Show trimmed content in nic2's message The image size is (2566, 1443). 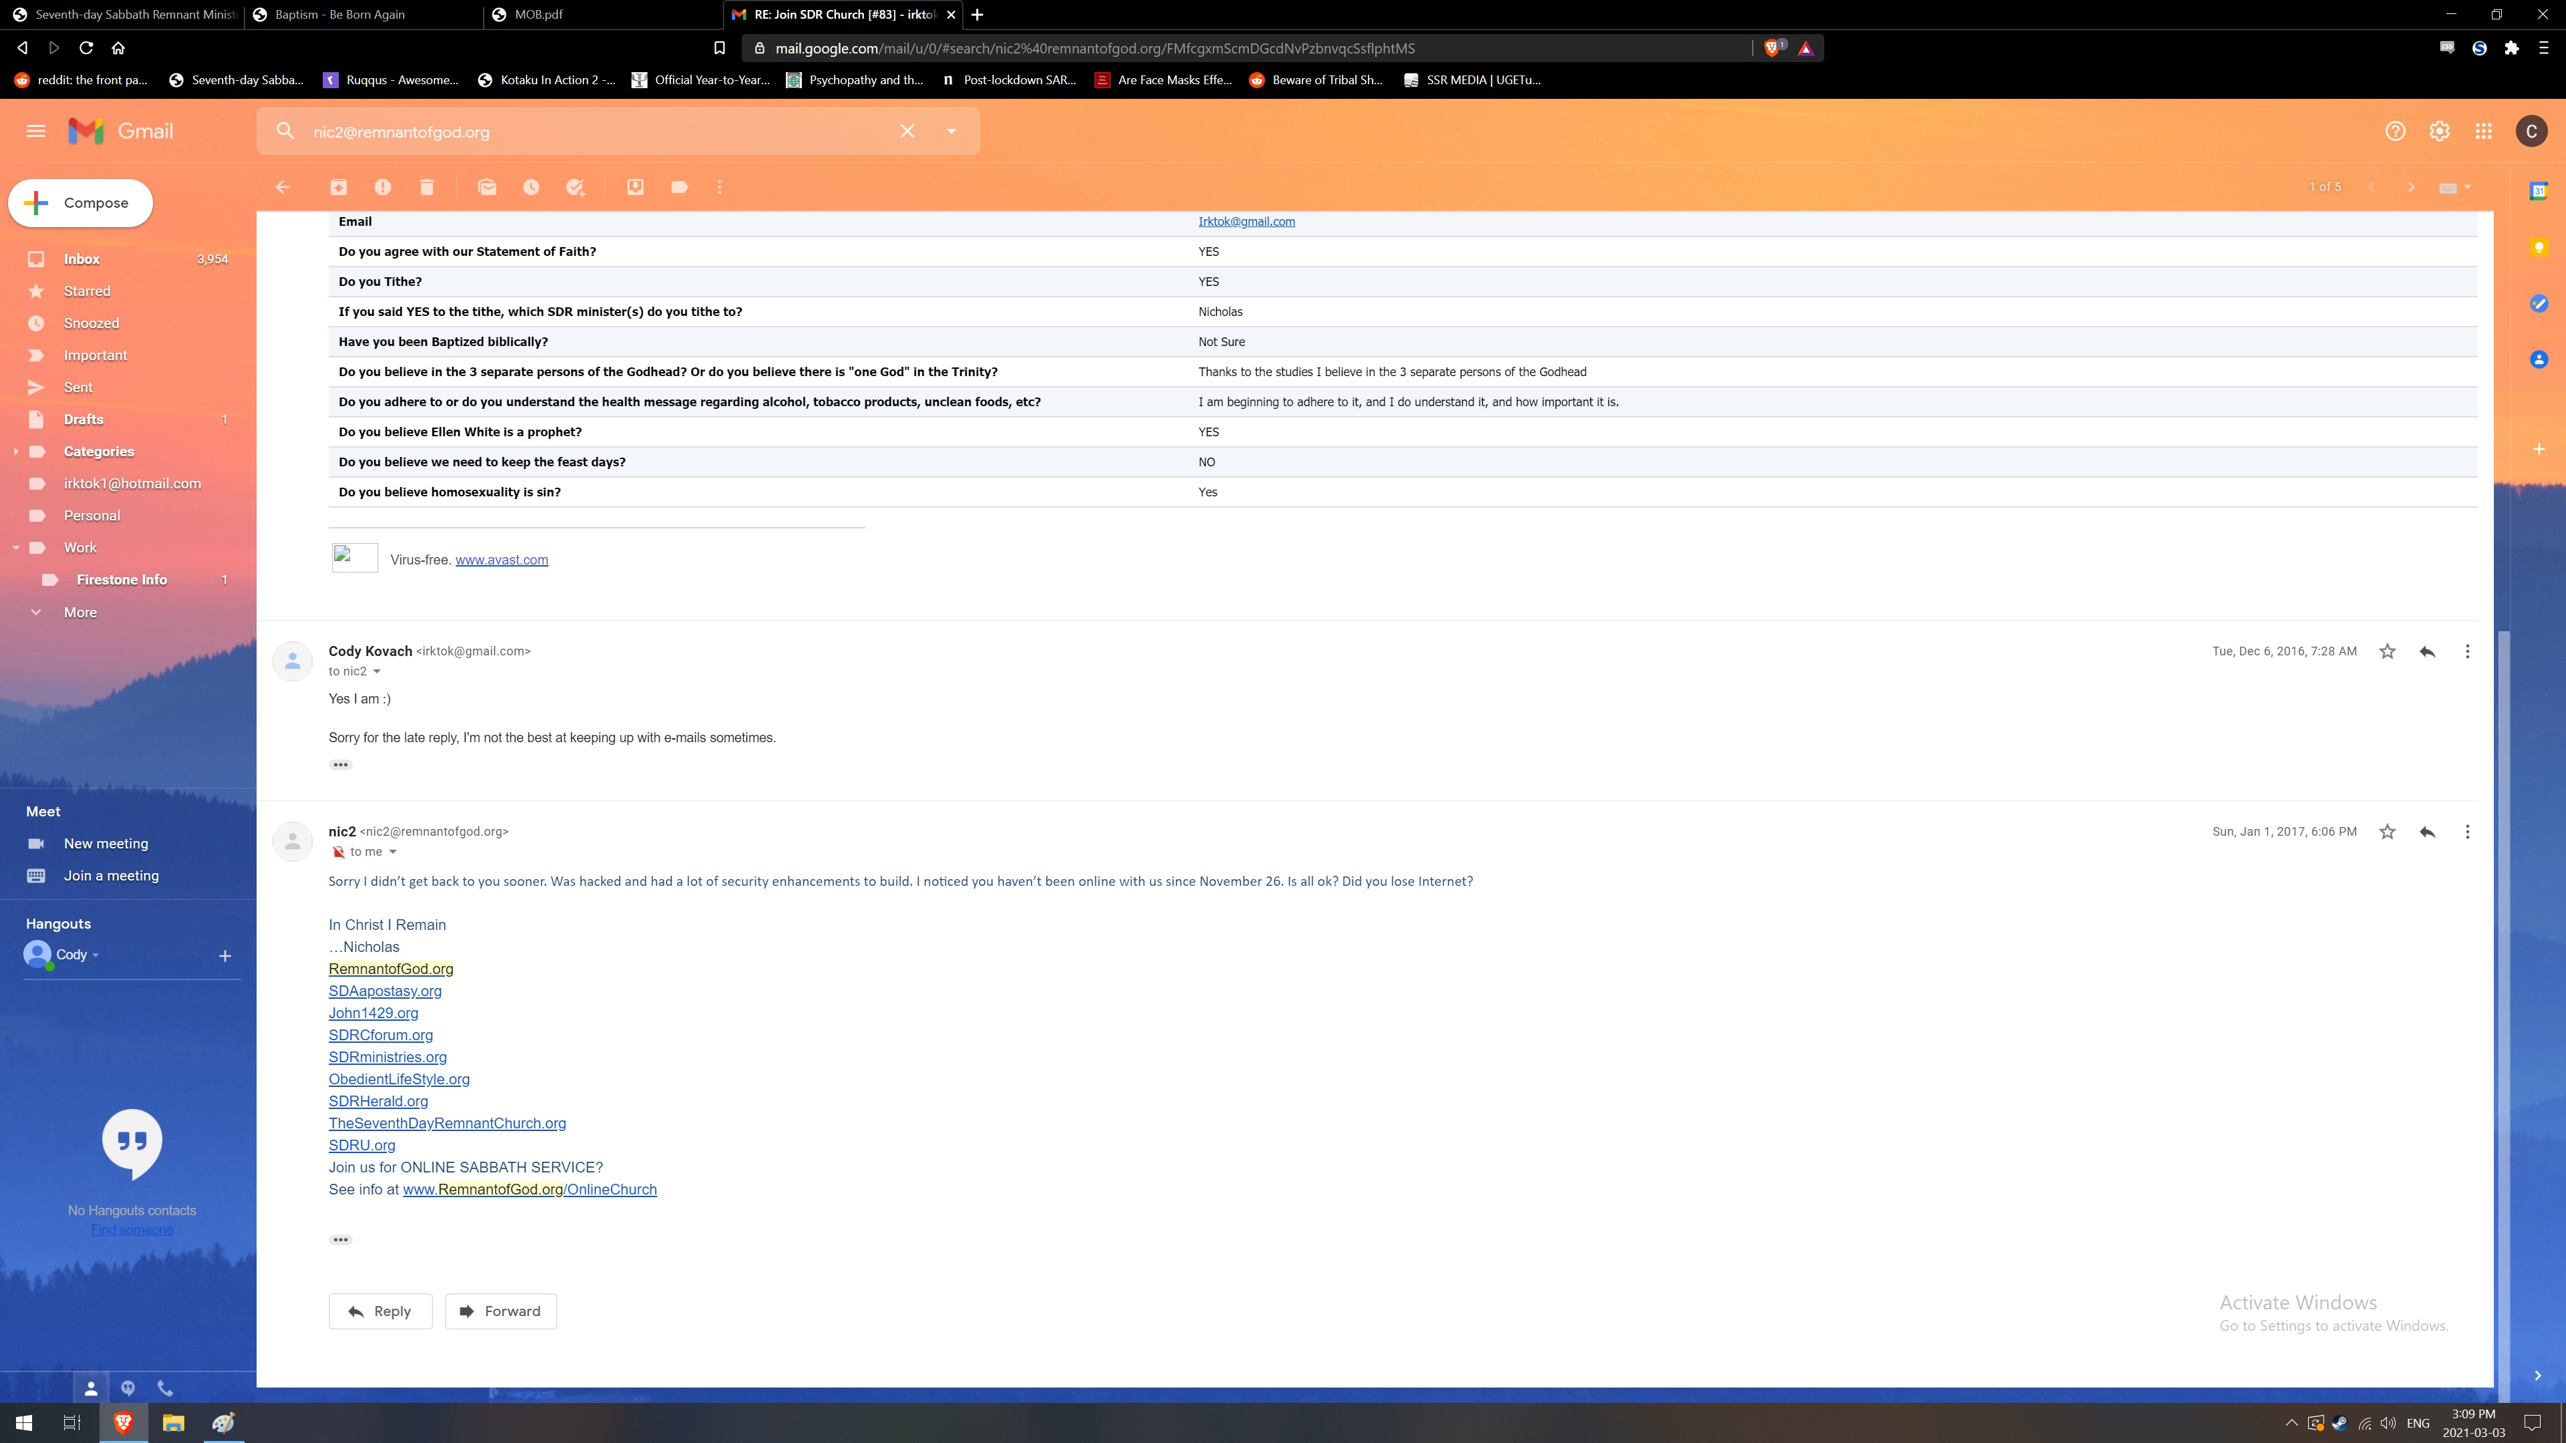pos(341,1240)
